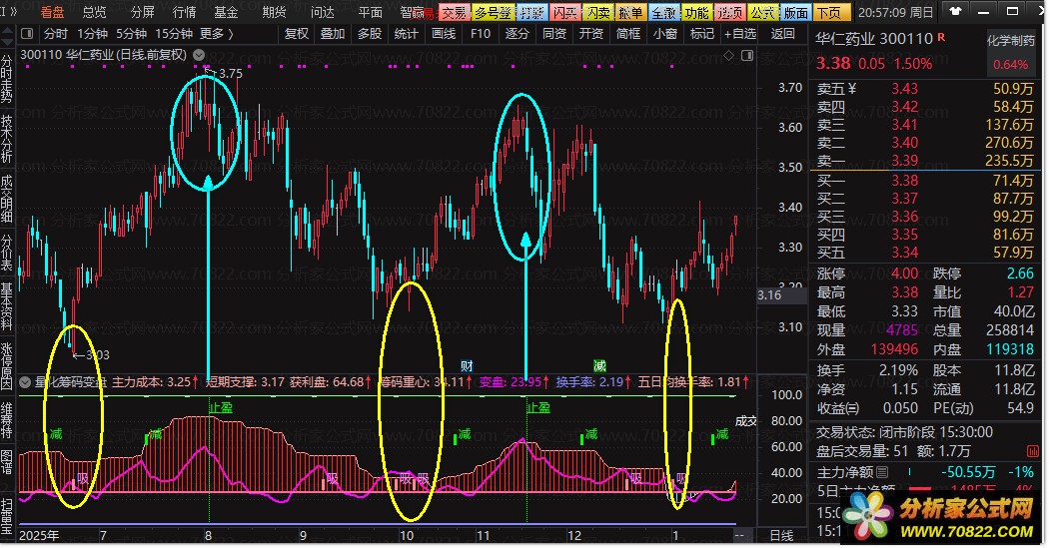Image resolution: width=1050 pixels, height=548 pixels.
Task: Click the 闪卖 quick-sell button
Action: pyautogui.click(x=598, y=12)
